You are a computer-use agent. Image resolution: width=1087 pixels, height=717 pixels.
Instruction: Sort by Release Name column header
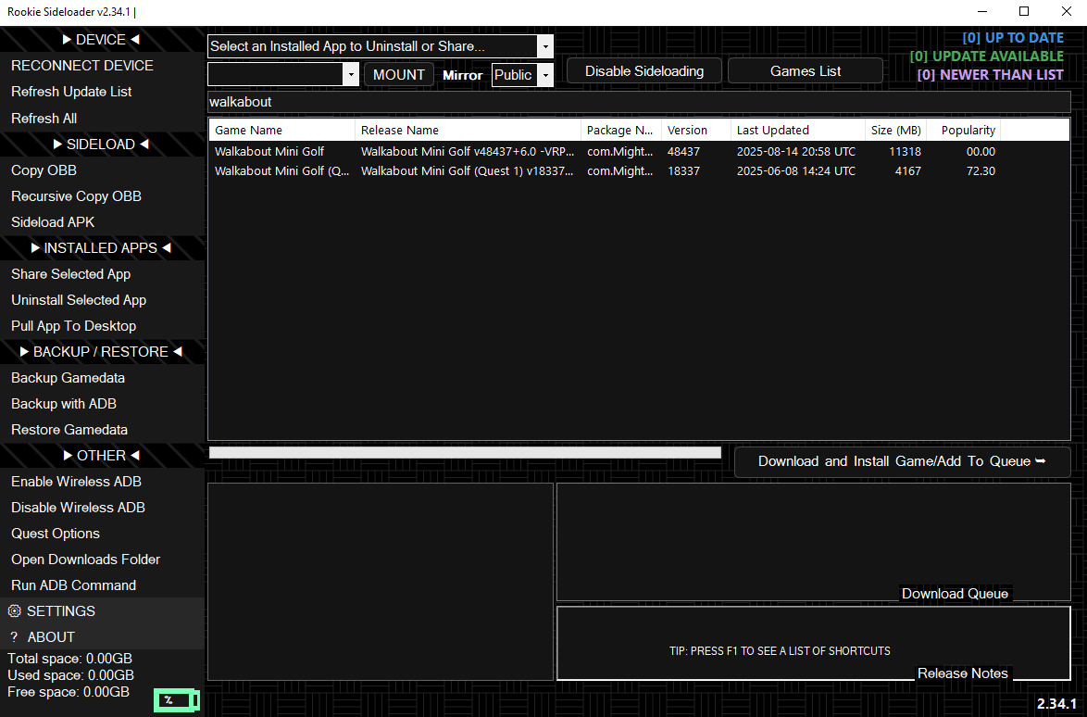[x=468, y=130]
